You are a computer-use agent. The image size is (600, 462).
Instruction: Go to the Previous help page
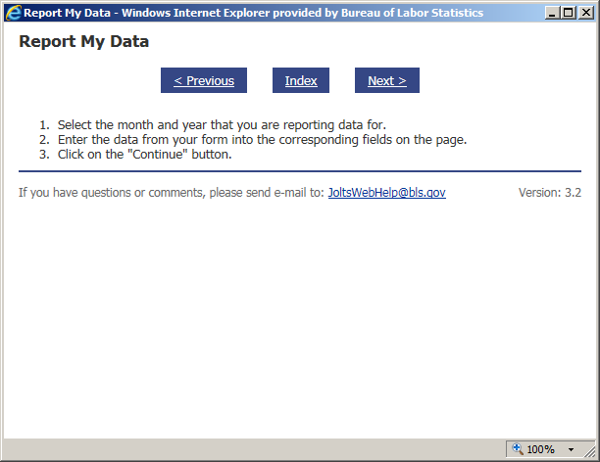pyautogui.click(x=204, y=80)
